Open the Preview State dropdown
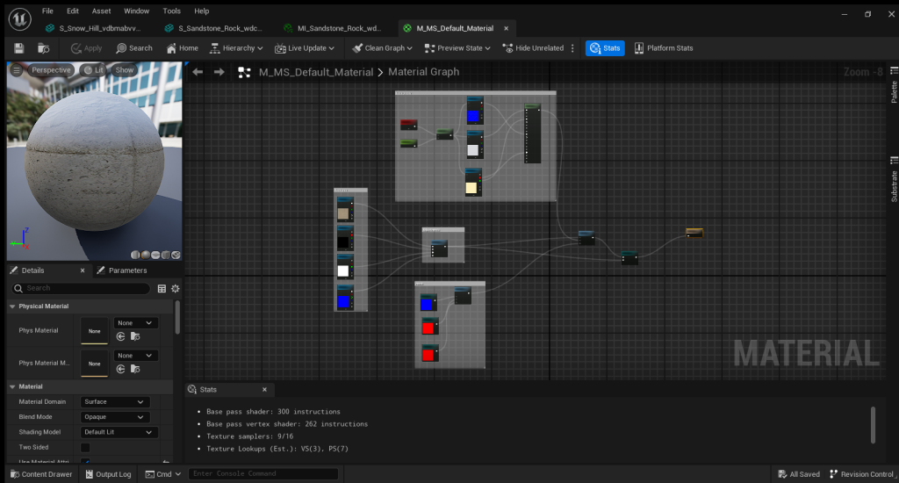This screenshot has height=483, width=899. click(x=457, y=48)
